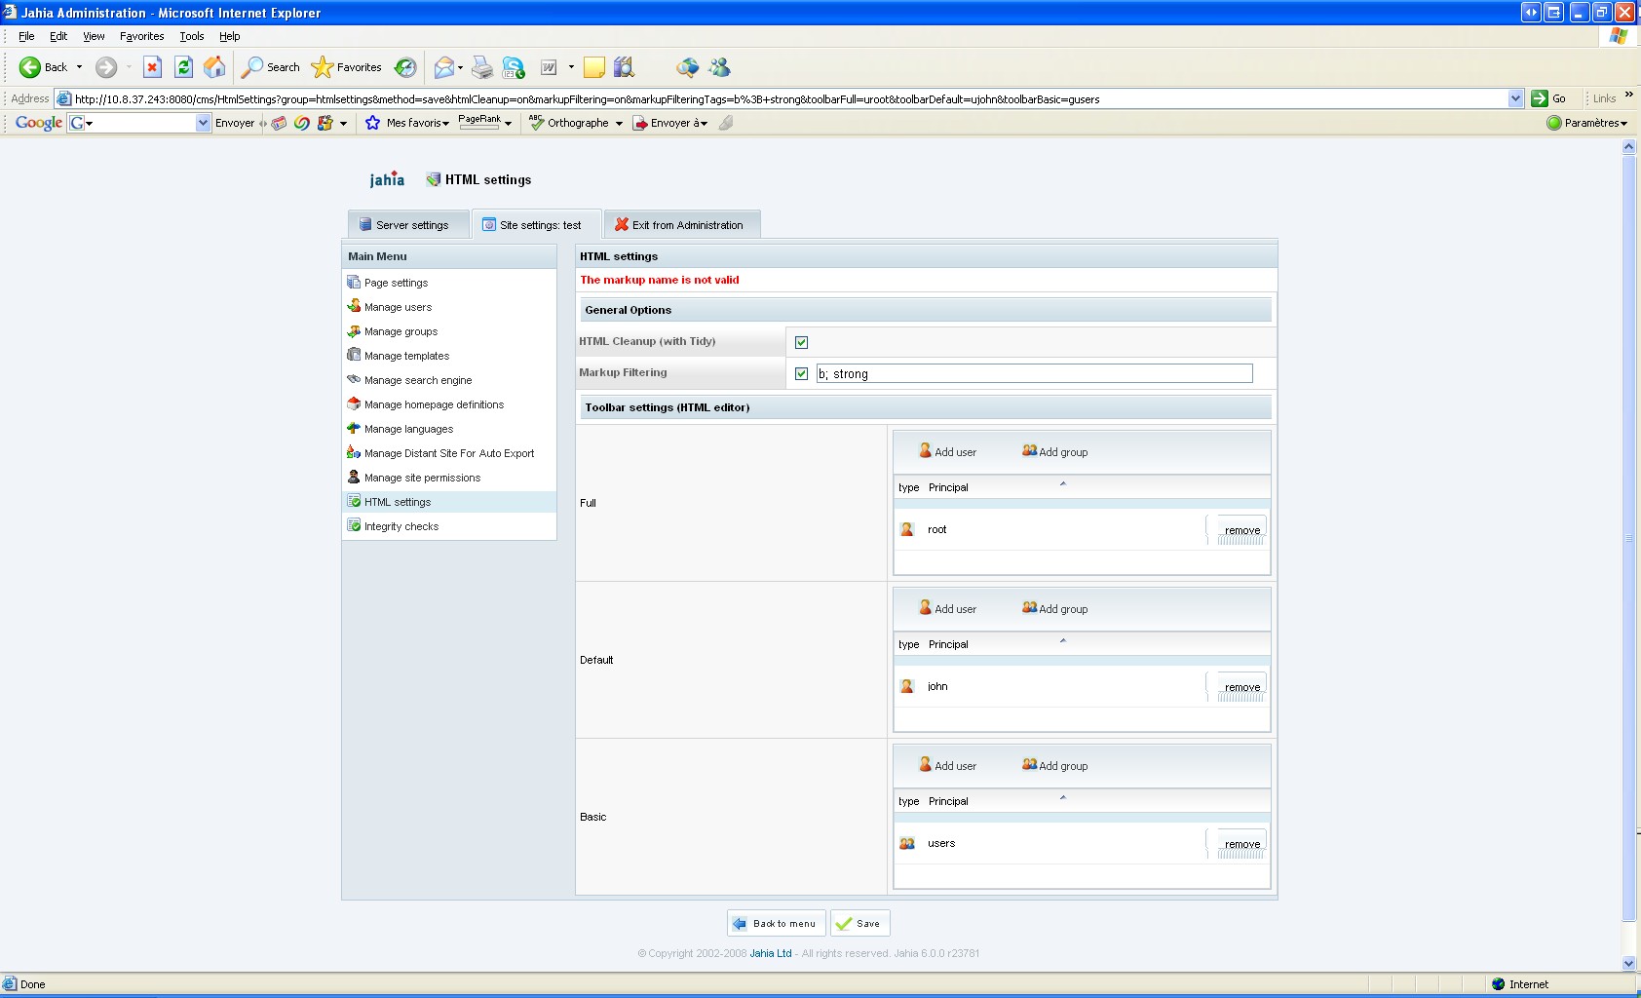1641x998 pixels.
Task: Click the Back to menu button
Action: (777, 923)
